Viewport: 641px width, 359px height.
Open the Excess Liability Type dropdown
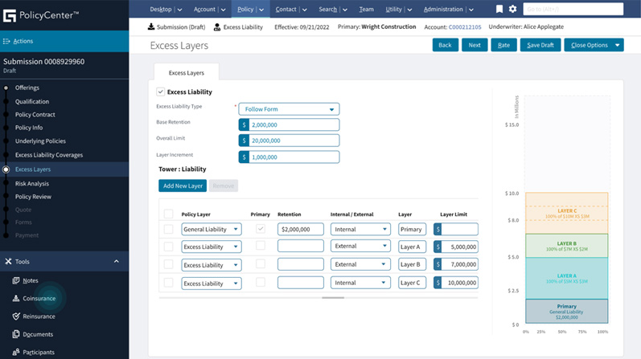[x=290, y=109]
